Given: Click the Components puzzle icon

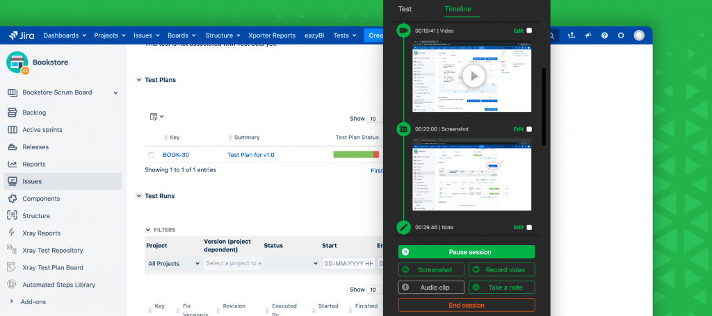Looking at the screenshot, I should pos(13,199).
